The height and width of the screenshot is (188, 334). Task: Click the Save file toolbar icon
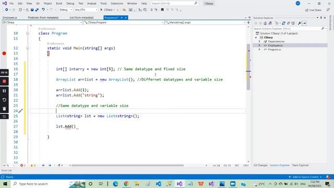[32, 10]
